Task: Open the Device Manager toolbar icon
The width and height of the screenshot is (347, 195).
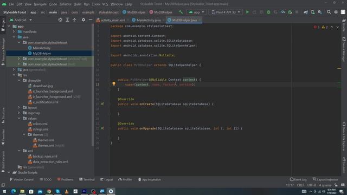Action: (313, 12)
